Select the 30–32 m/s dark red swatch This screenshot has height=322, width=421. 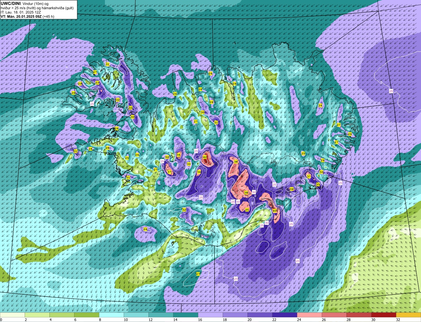pyautogui.click(x=384, y=315)
